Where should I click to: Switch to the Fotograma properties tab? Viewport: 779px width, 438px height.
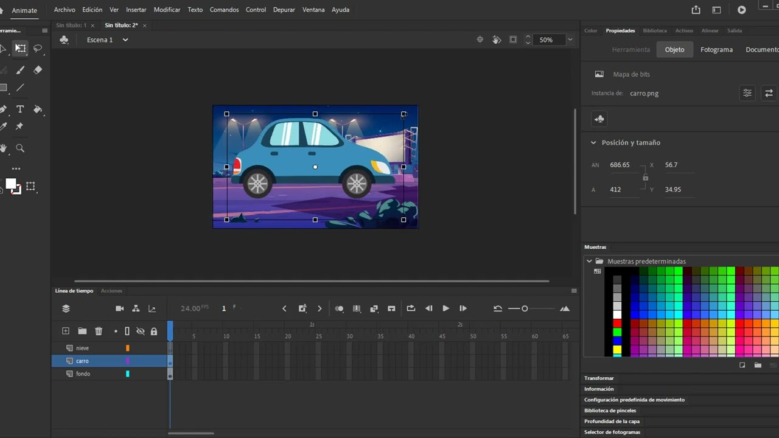[716, 49]
